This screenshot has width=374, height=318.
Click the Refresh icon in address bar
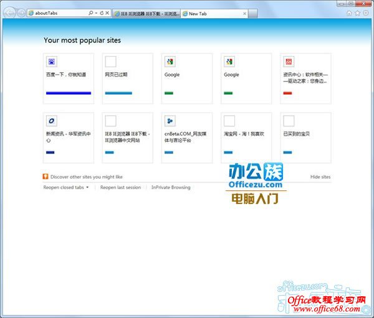coord(102,13)
